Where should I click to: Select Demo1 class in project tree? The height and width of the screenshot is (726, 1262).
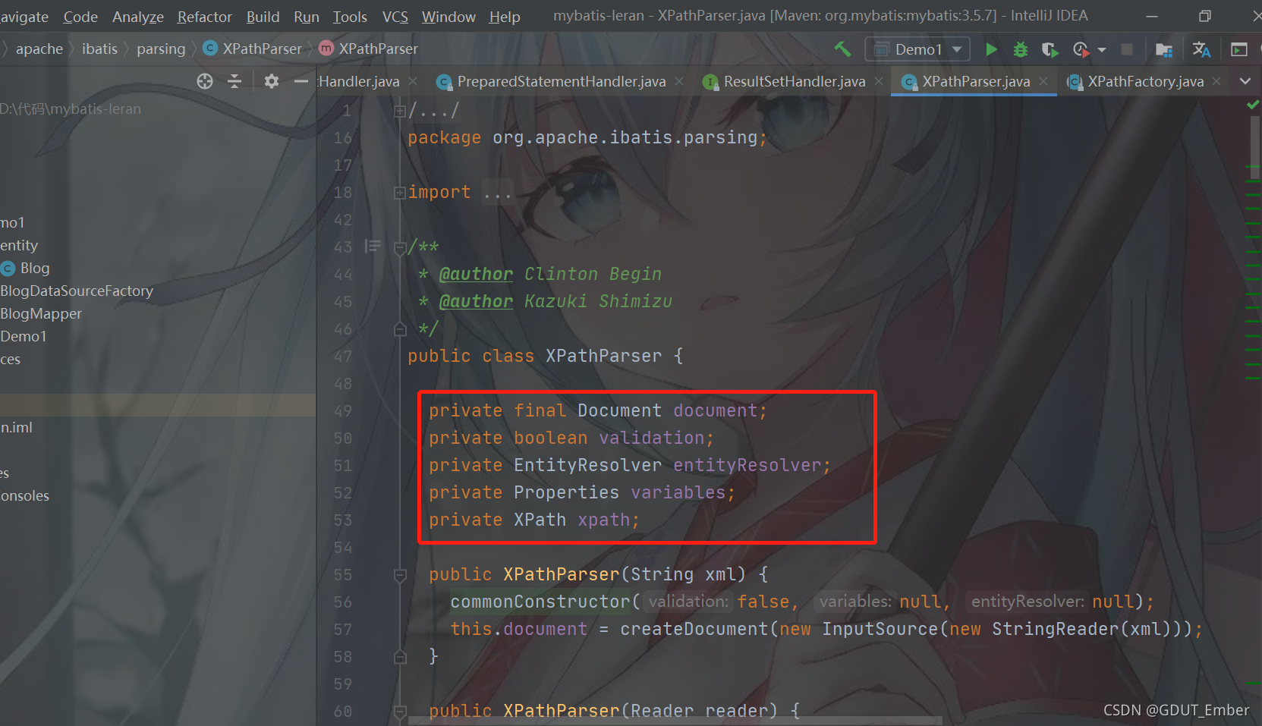(x=24, y=337)
